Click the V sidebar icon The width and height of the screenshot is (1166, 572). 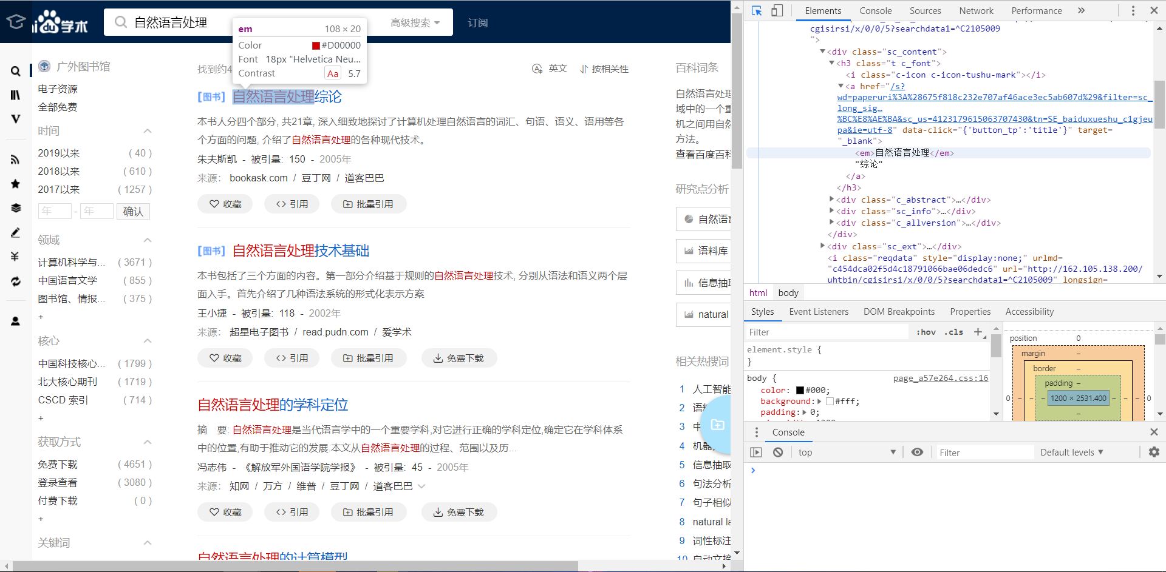[x=16, y=119]
